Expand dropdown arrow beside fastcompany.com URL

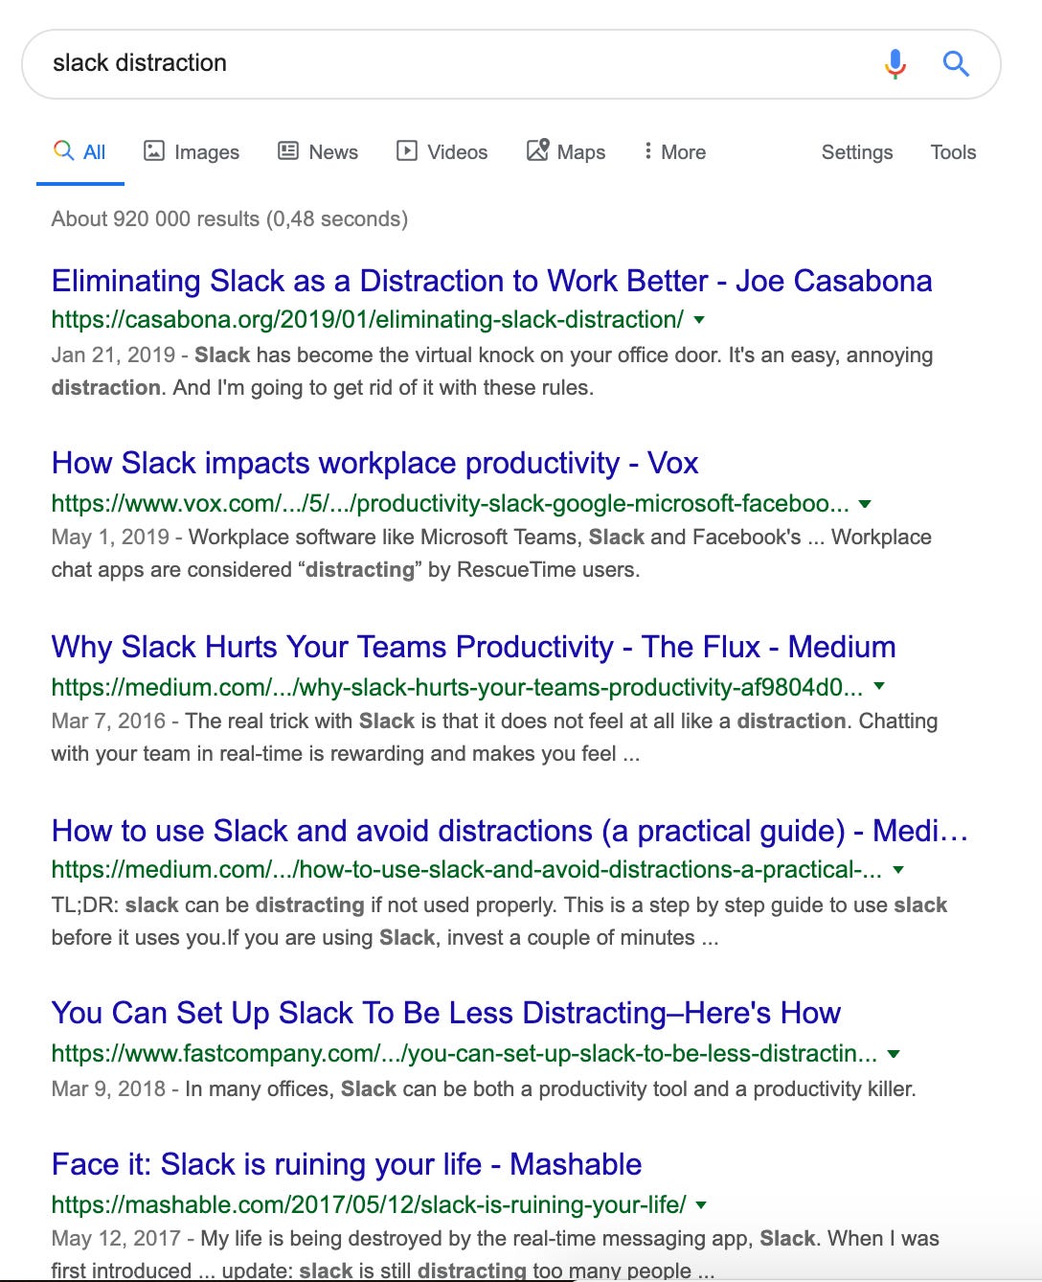[894, 1054]
